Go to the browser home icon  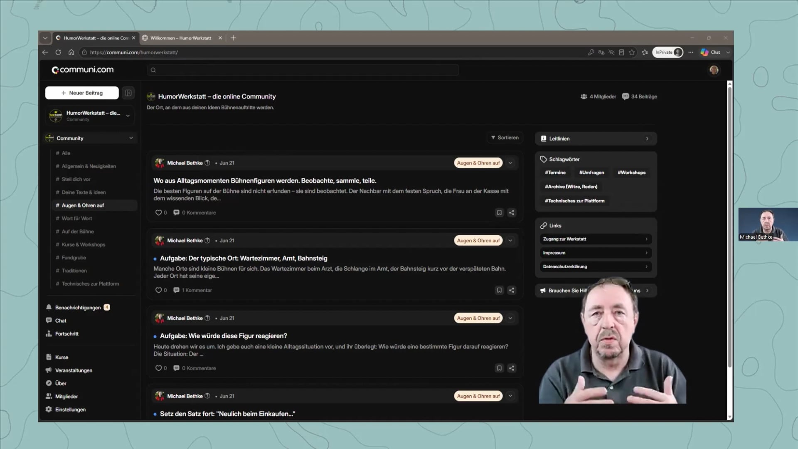pos(71,52)
